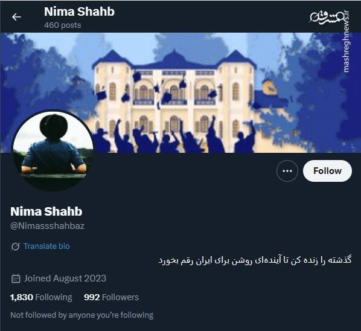
Task: Open the circular profile picture
Action: (x=53, y=151)
